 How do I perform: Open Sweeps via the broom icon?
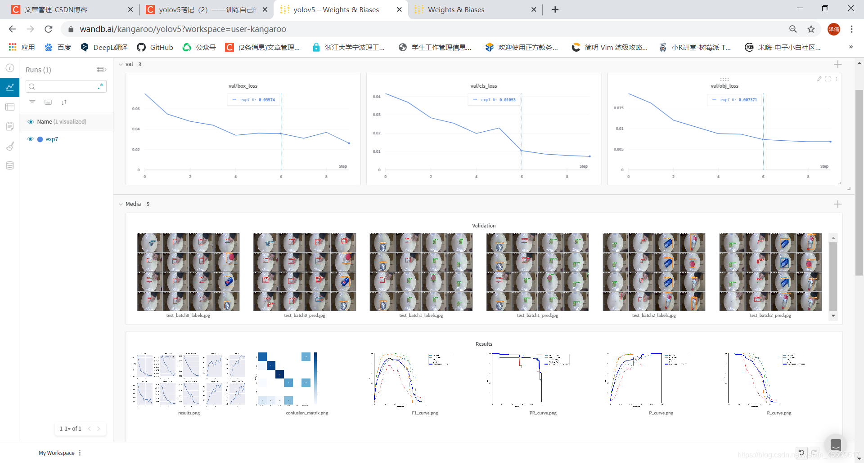(10, 146)
